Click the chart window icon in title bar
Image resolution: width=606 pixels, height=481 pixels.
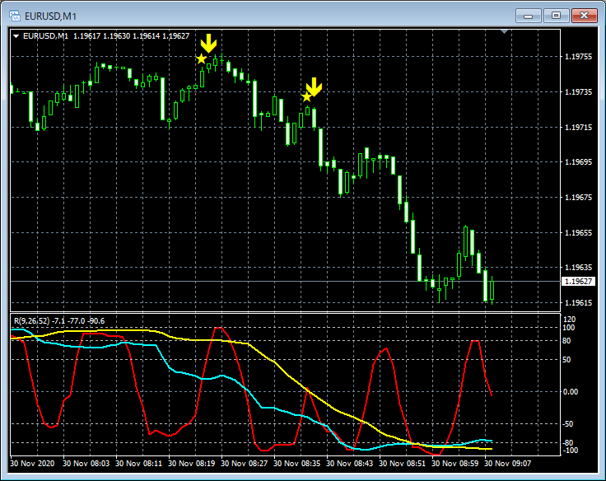pyautogui.click(x=14, y=16)
